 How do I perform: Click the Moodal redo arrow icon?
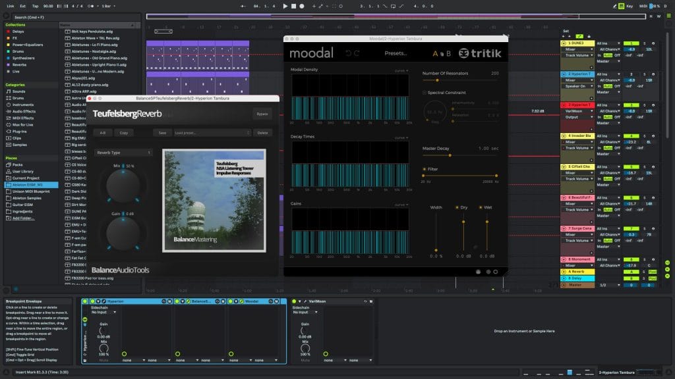click(x=357, y=53)
